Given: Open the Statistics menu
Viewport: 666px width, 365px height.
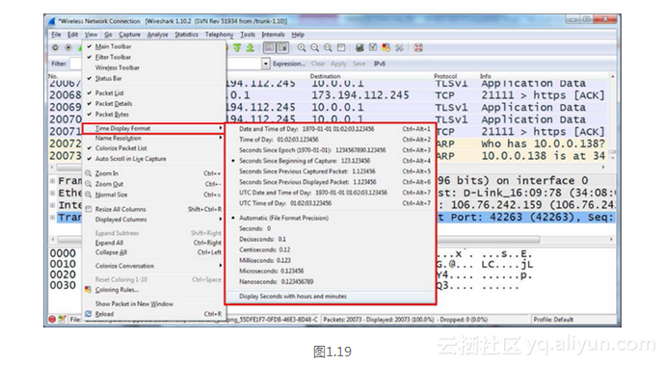Looking at the screenshot, I should [186, 35].
